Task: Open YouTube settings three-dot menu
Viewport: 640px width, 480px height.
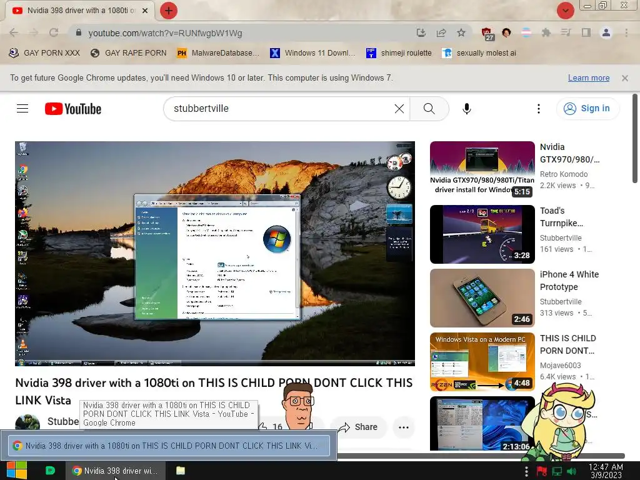Action: click(x=539, y=109)
